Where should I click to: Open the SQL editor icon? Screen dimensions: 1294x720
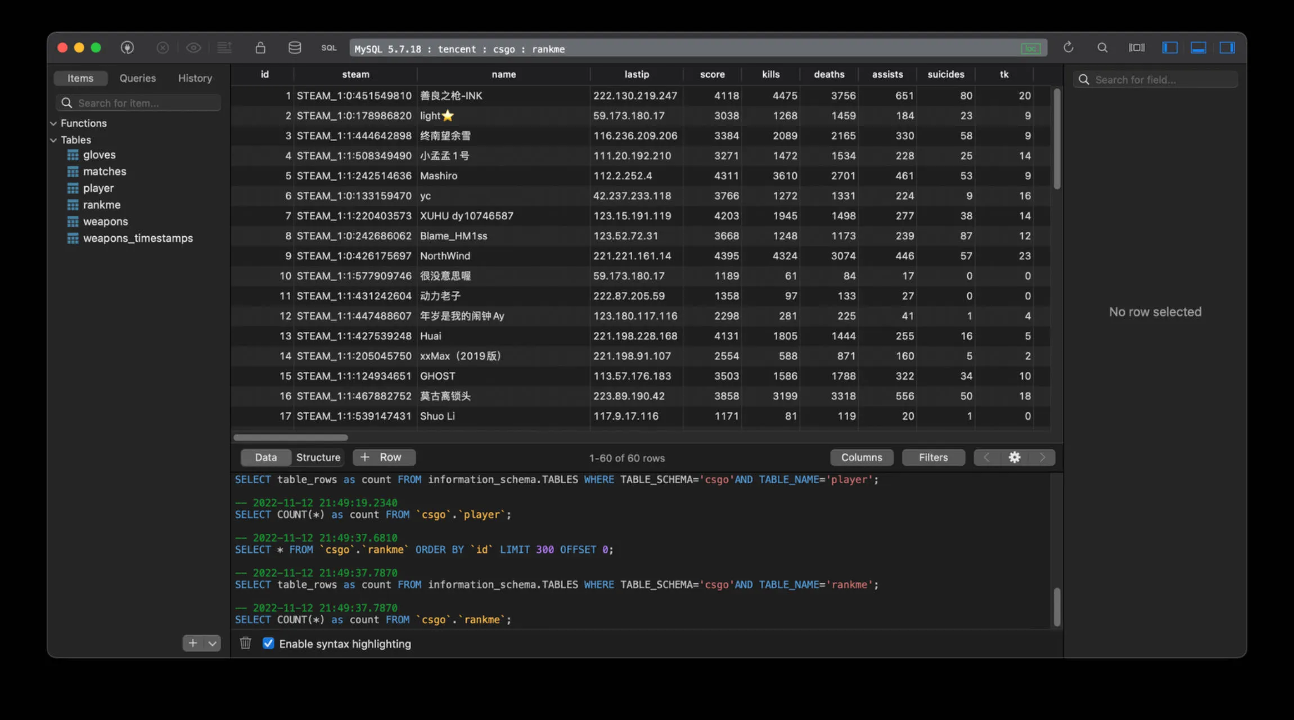tap(329, 48)
